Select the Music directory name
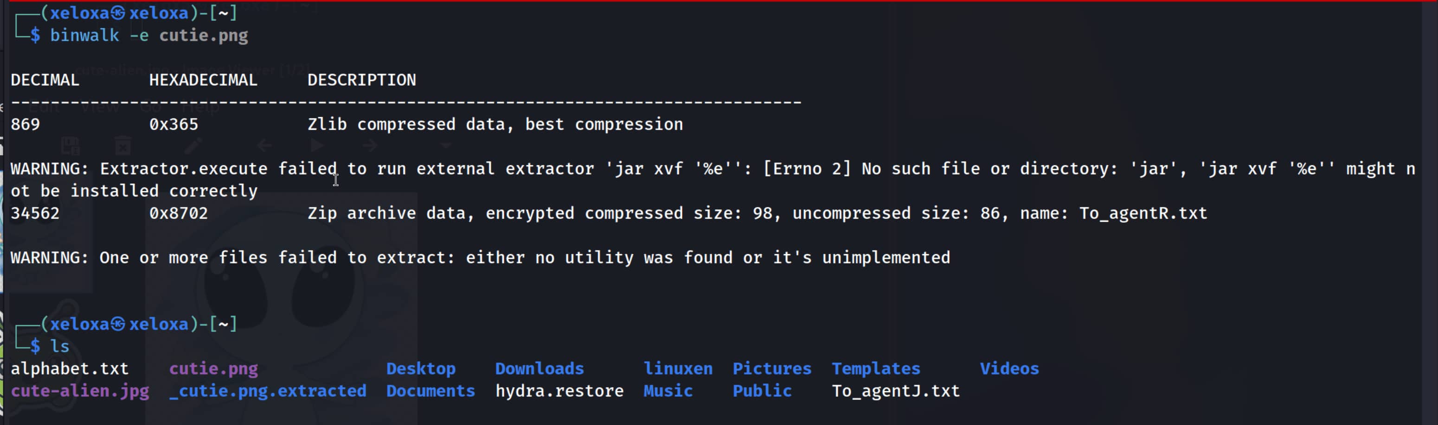 [x=668, y=391]
